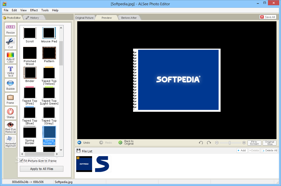Click the Fit to Screen button

tap(254, 143)
